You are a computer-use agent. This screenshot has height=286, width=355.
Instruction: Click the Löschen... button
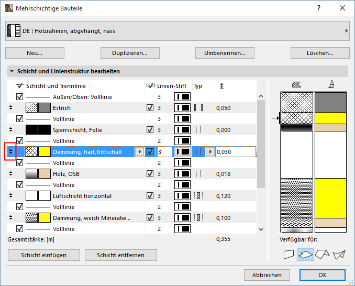320,53
